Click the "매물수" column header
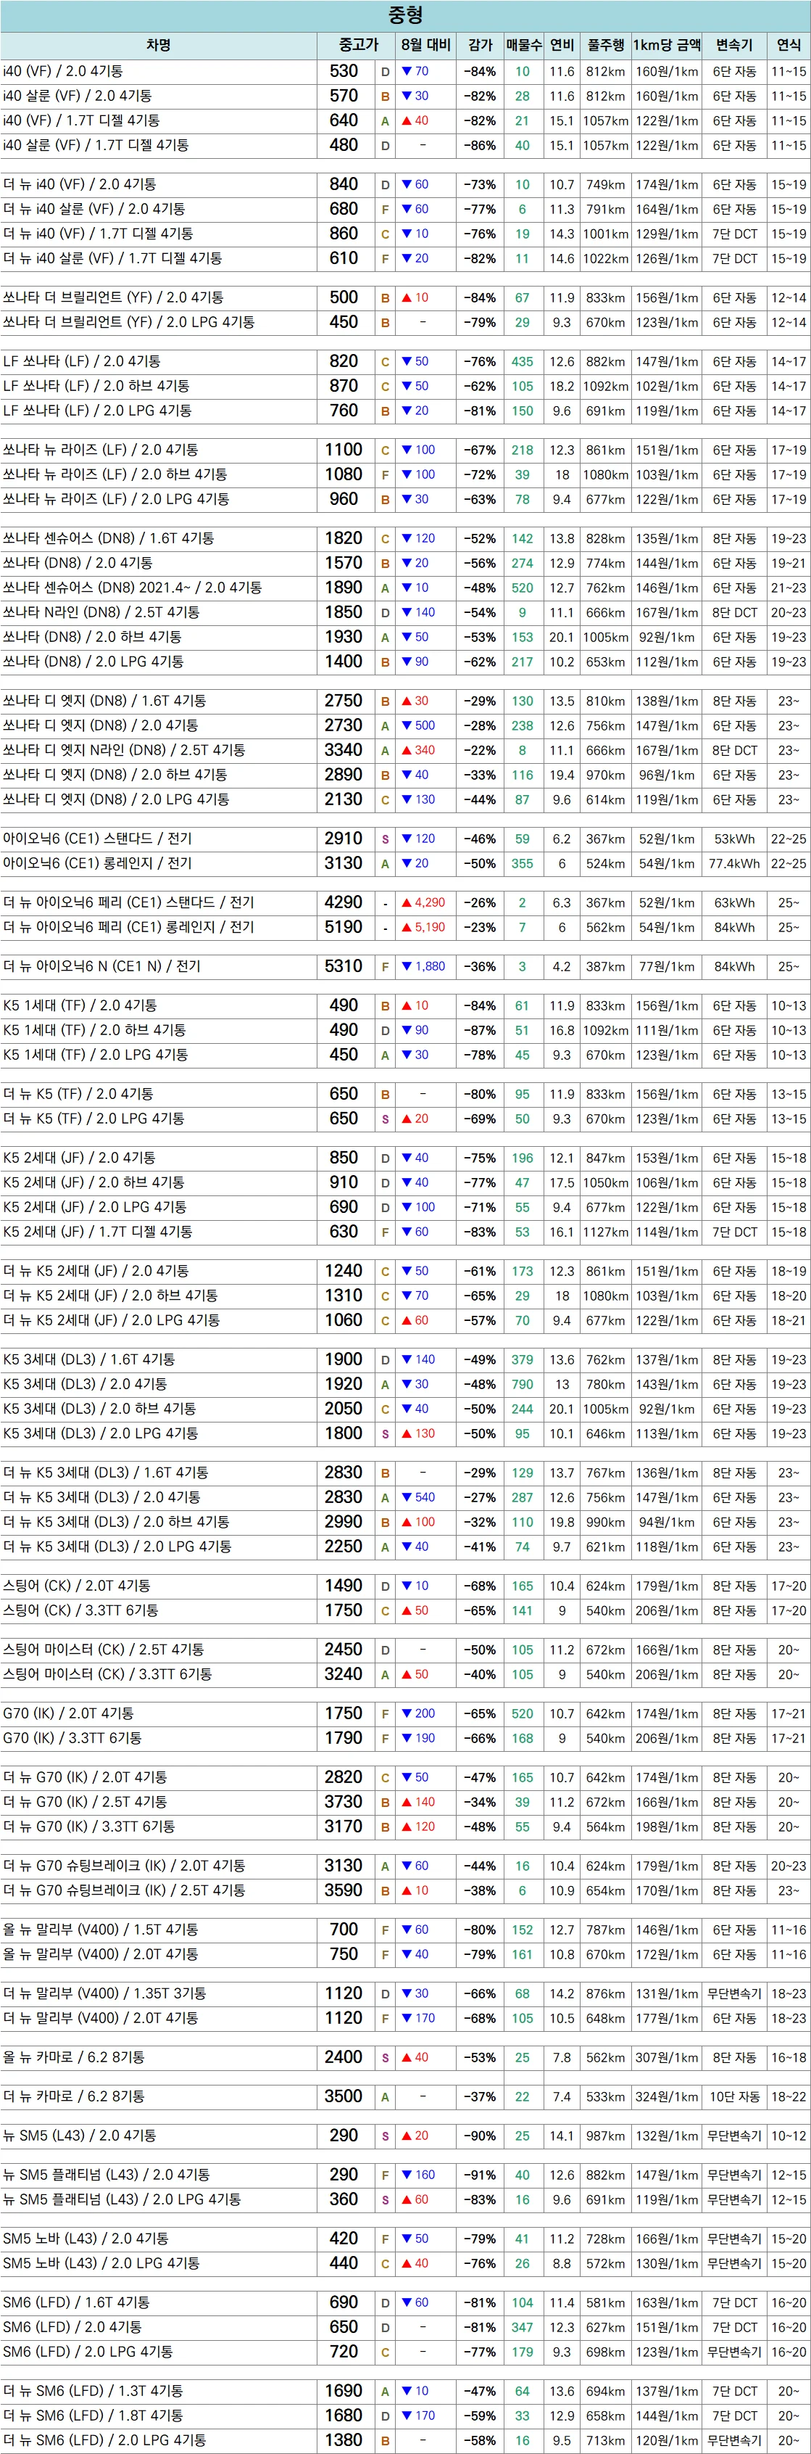Image resolution: width=811 pixels, height=2454 pixels. [x=523, y=45]
